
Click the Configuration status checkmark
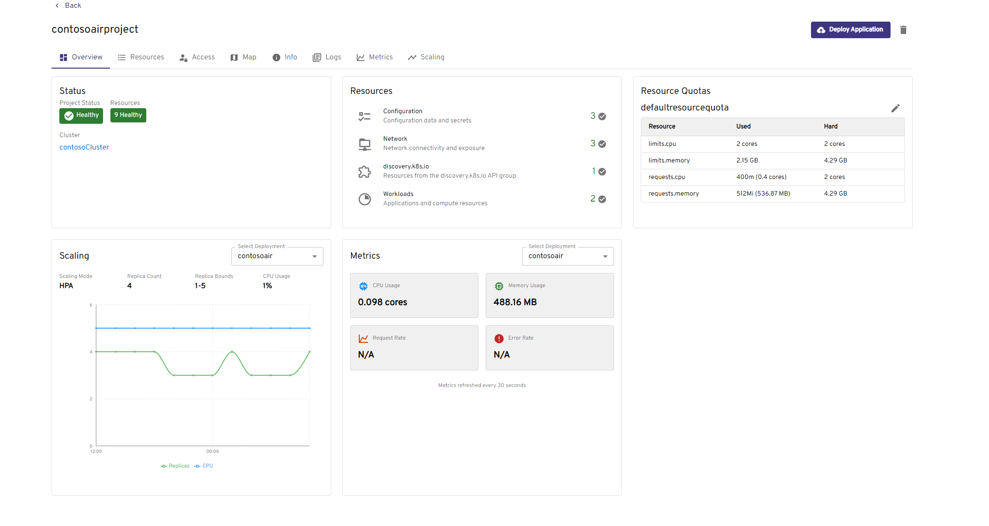pos(602,116)
